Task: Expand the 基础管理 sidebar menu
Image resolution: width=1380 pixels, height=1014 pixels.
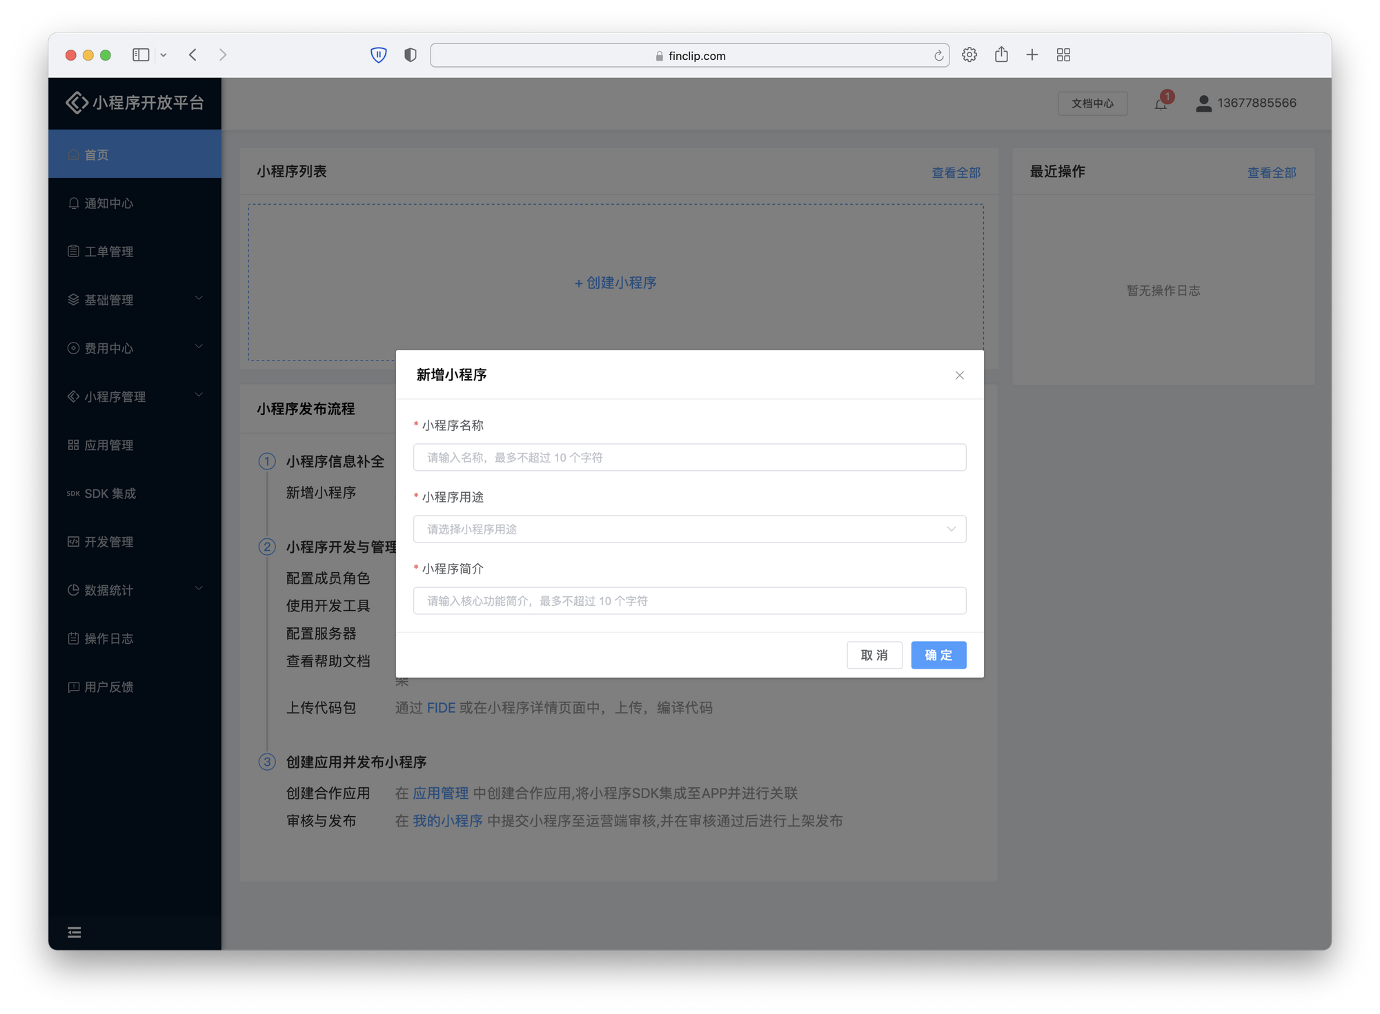Action: 135,300
